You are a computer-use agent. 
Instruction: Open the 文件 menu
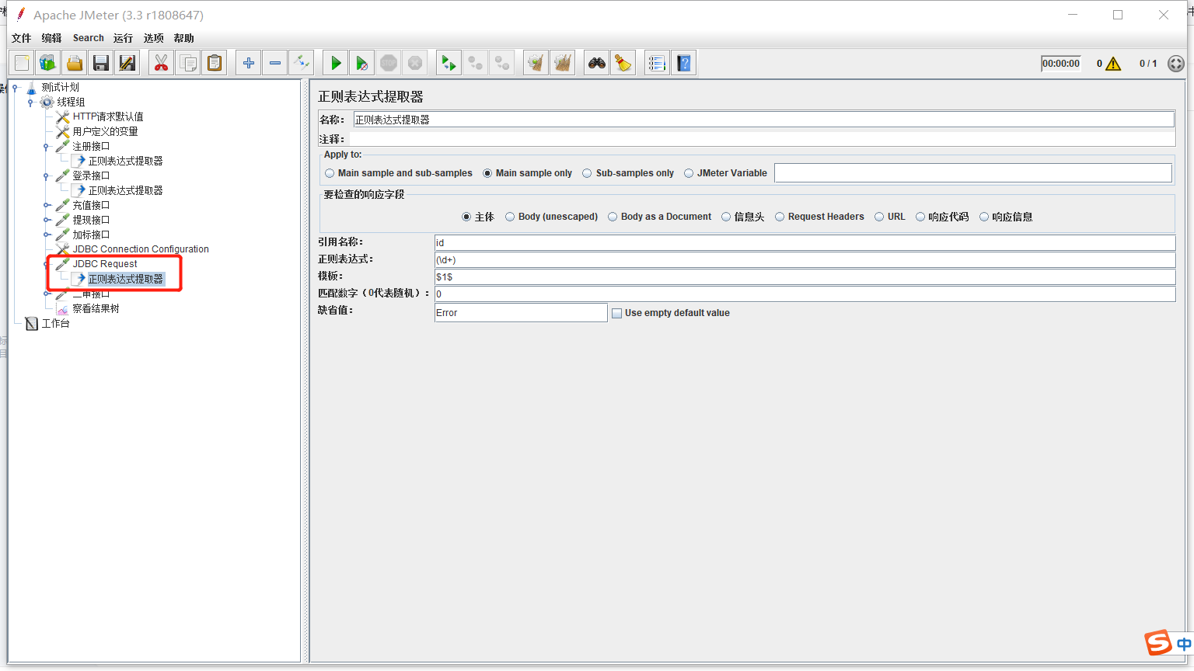click(x=22, y=38)
